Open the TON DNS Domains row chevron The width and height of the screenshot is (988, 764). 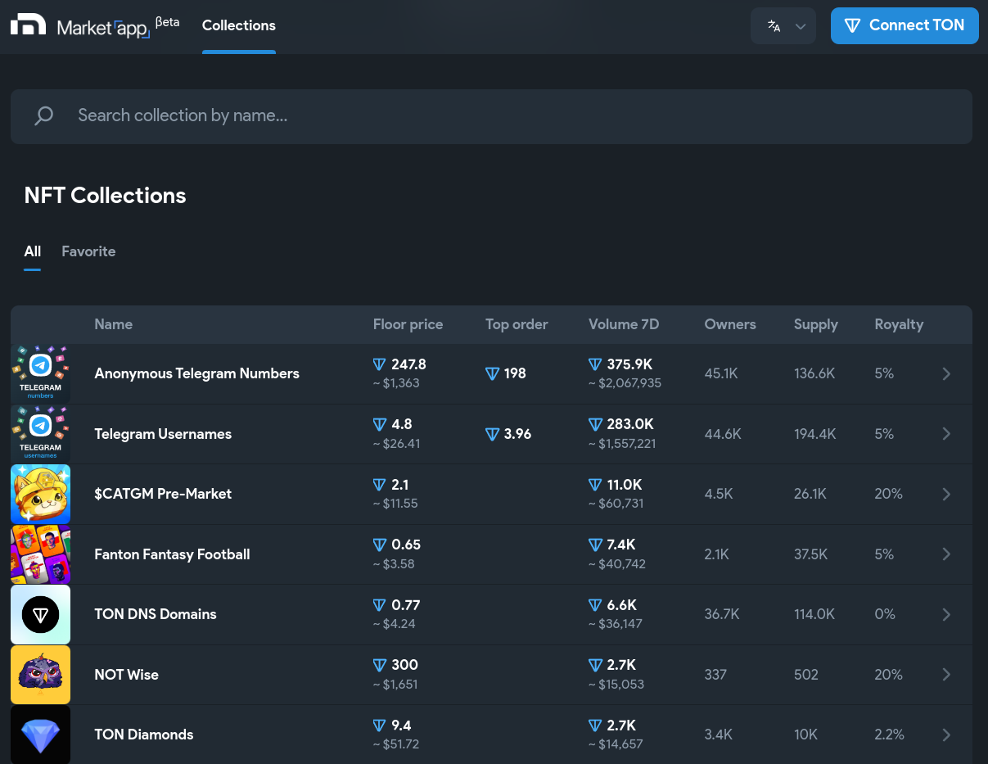pos(946,614)
